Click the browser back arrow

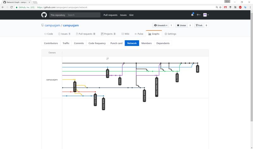coord(3,7)
